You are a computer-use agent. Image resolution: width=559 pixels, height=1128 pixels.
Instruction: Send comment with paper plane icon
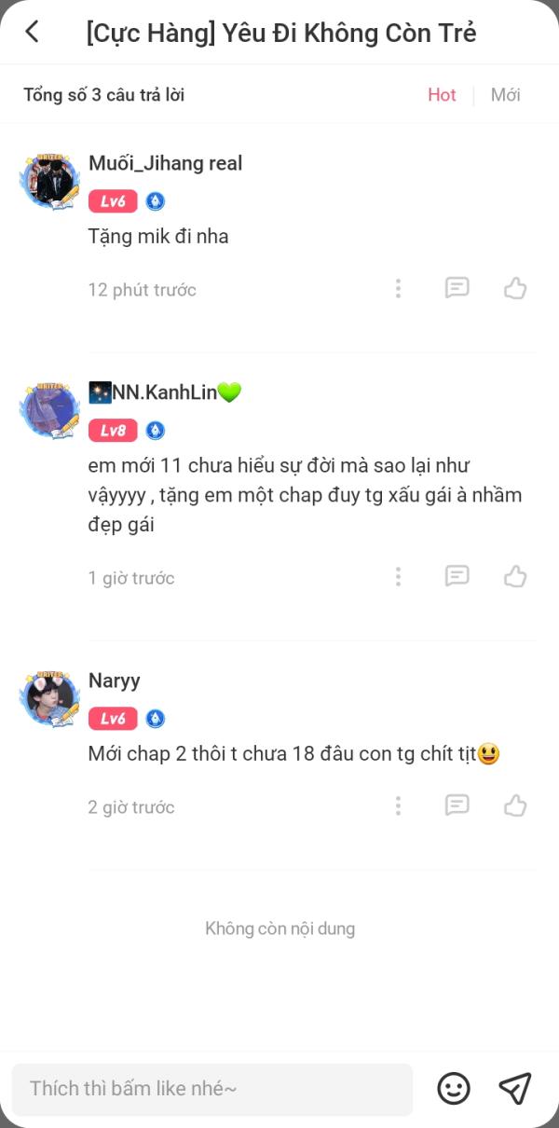point(514,1088)
